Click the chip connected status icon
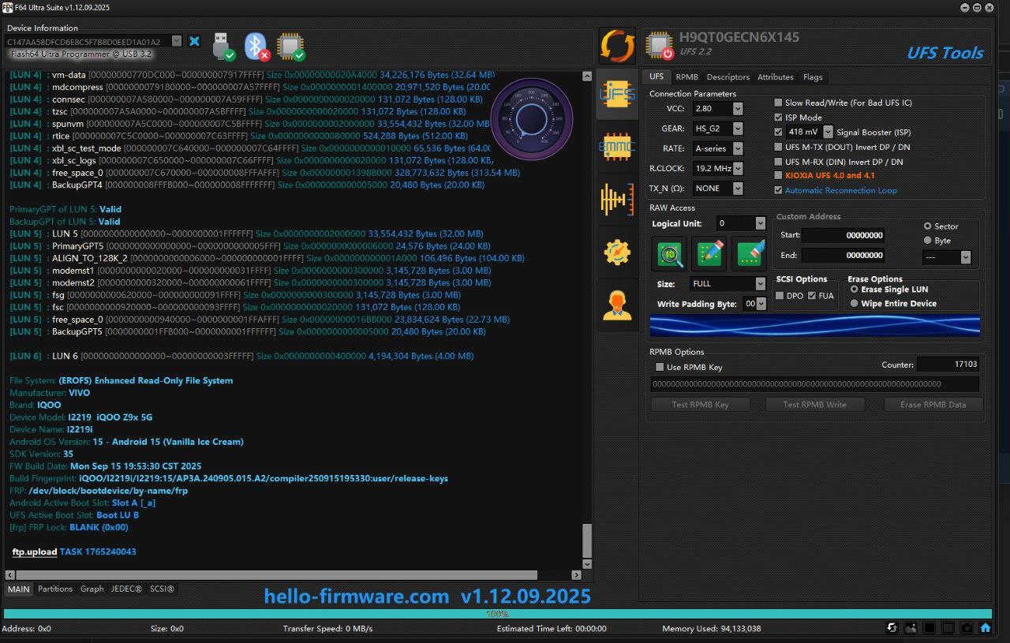1010x643 pixels. pos(290,47)
